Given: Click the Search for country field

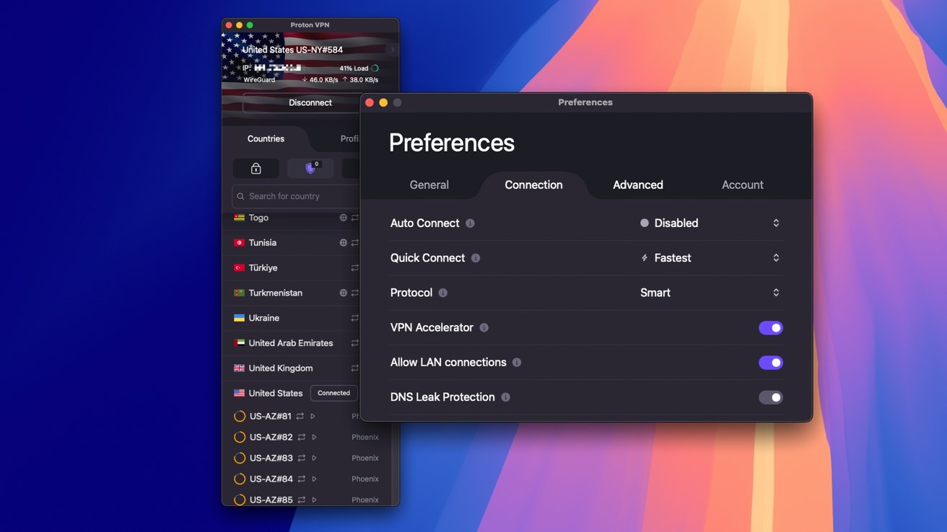Looking at the screenshot, I should [x=296, y=196].
